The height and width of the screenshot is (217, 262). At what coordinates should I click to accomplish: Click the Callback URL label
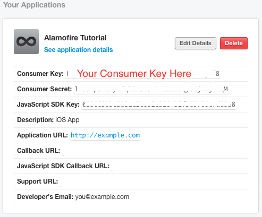pyautogui.click(x=38, y=151)
